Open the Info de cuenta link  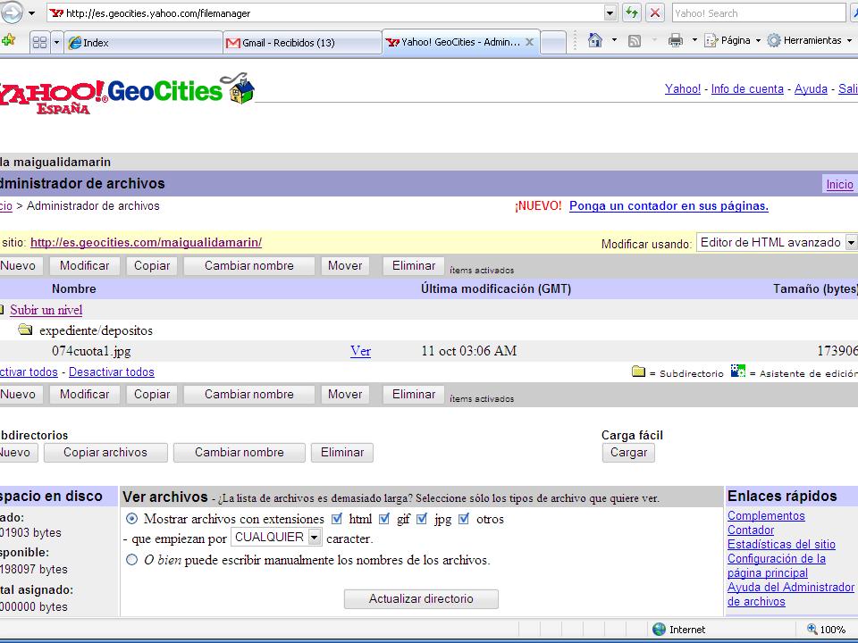[747, 88]
